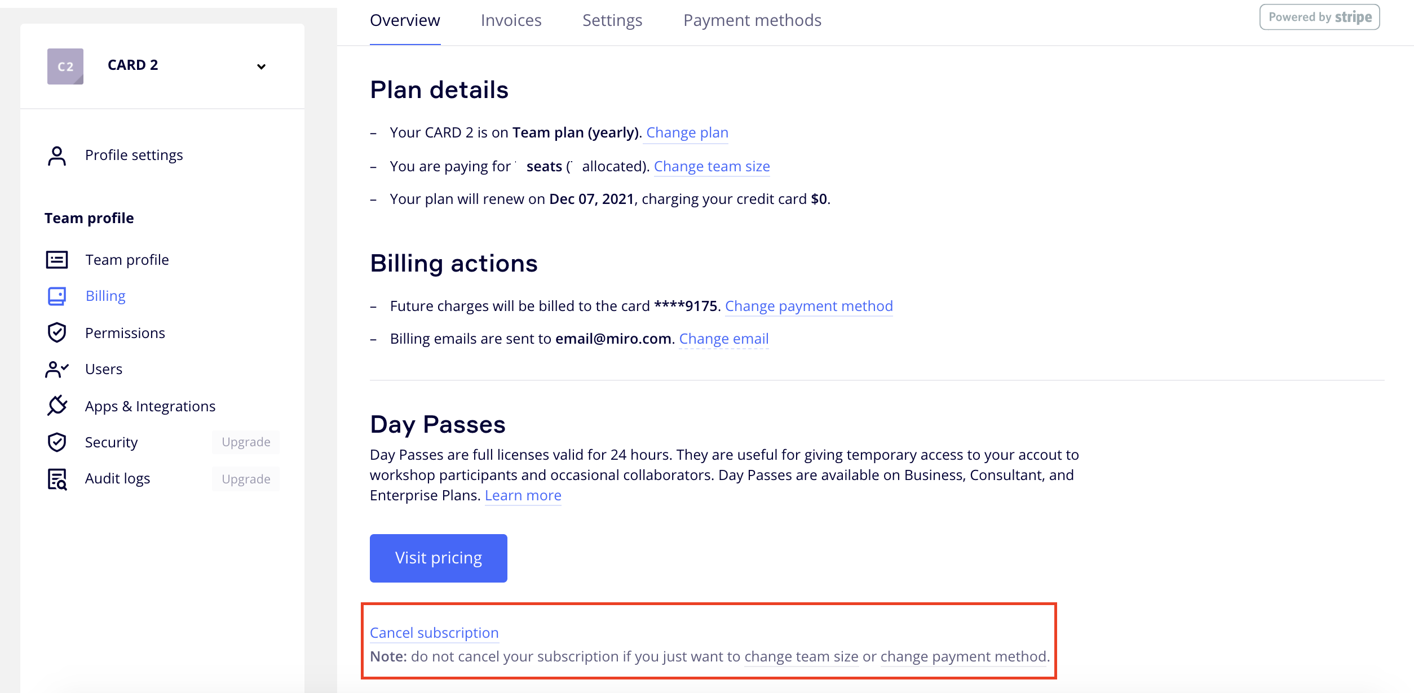Image resolution: width=1414 pixels, height=693 pixels.
Task: Click the Upgrade badge next to Security
Action: (246, 442)
